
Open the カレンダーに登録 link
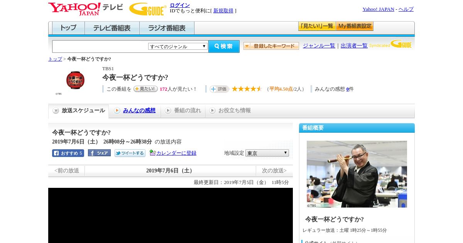(x=176, y=153)
